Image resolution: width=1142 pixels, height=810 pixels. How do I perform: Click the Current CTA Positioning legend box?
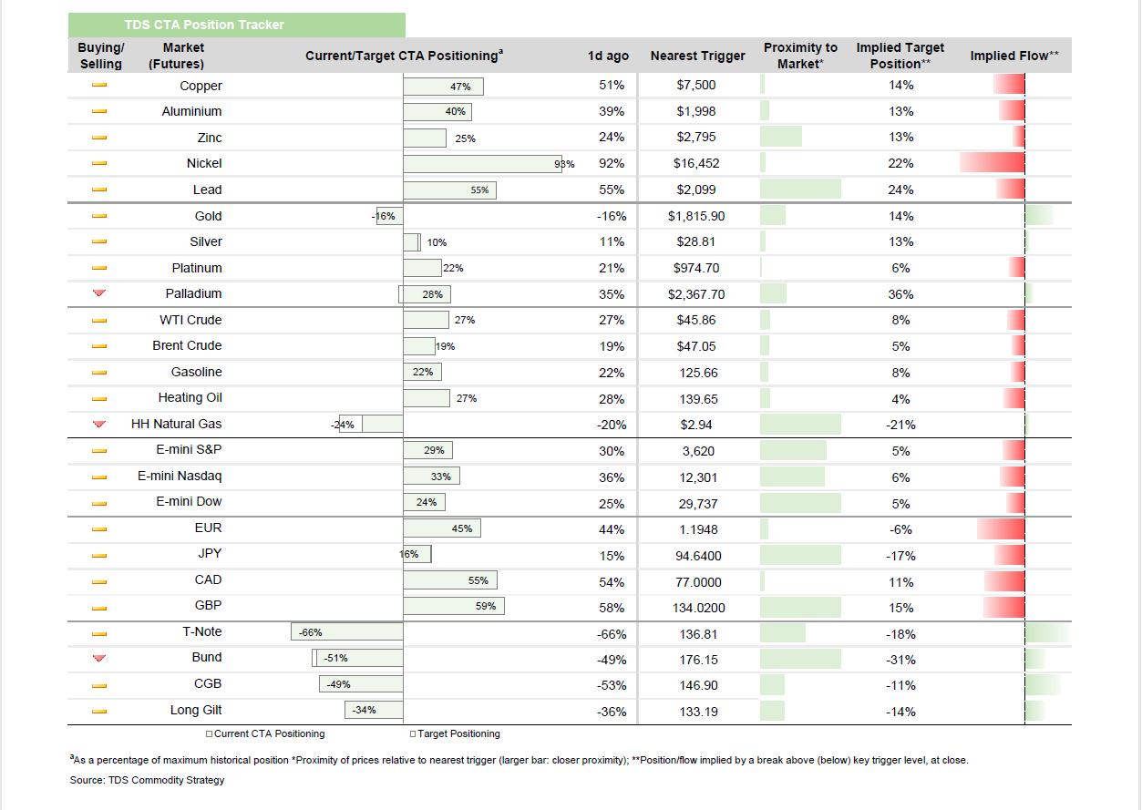click(209, 733)
